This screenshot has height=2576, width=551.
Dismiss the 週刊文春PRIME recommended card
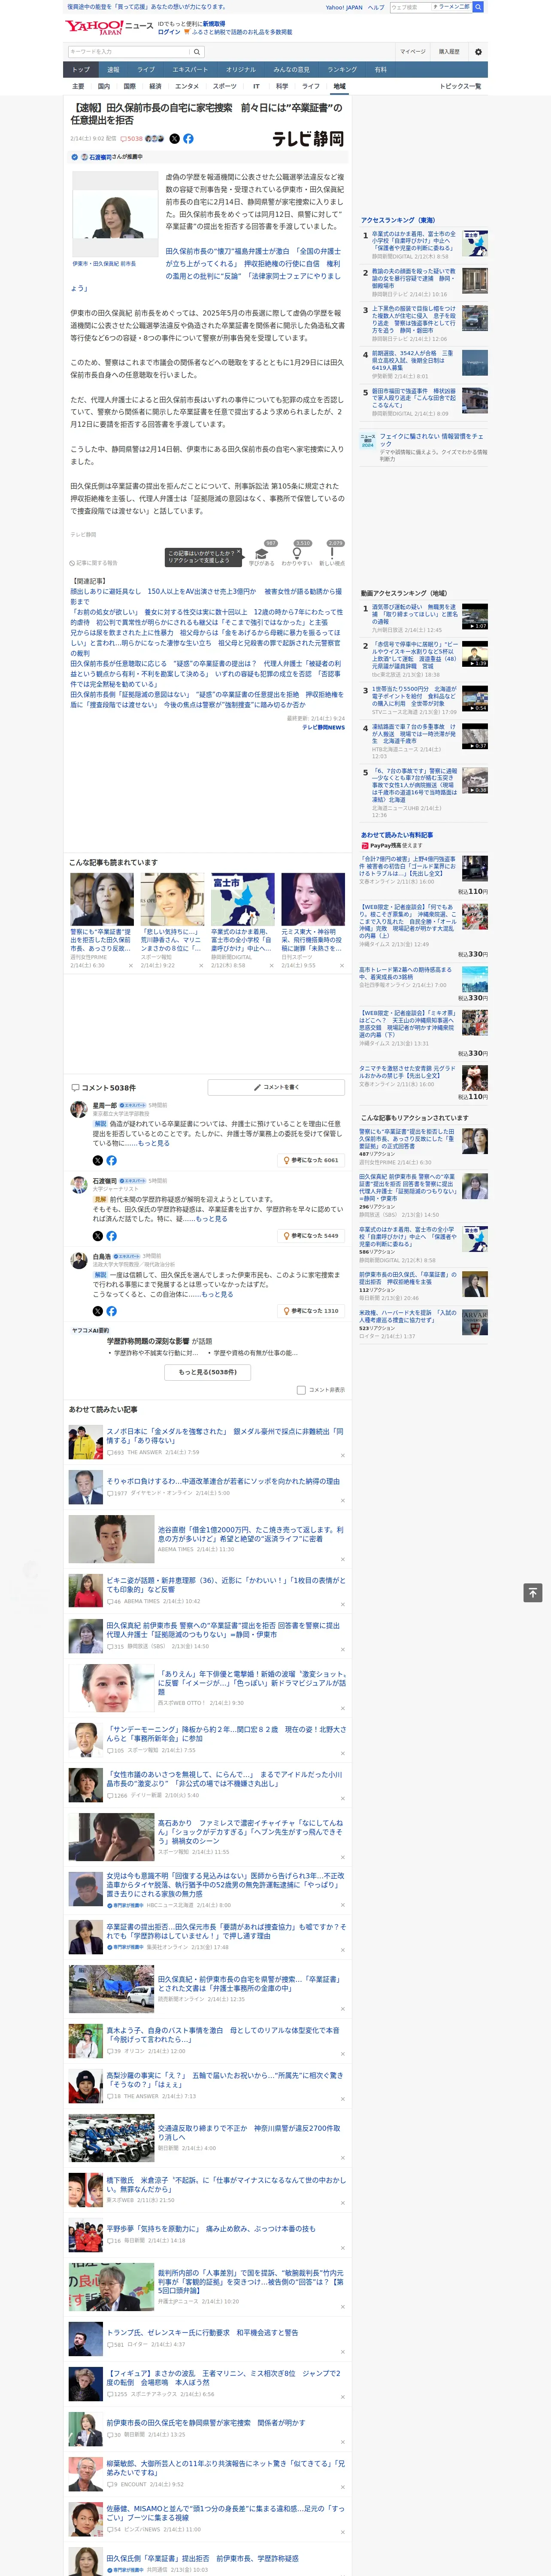click(x=130, y=965)
